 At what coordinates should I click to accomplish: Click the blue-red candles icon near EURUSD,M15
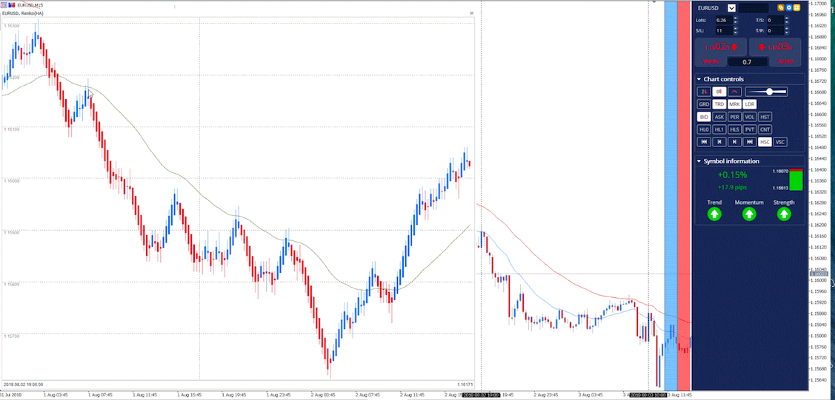click(13, 4)
